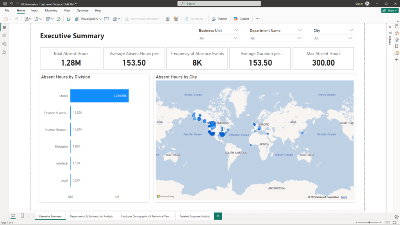Viewport: 400px width, 225px height.
Task: Adjust the zoom slider in status bar
Action: click(x=369, y=222)
